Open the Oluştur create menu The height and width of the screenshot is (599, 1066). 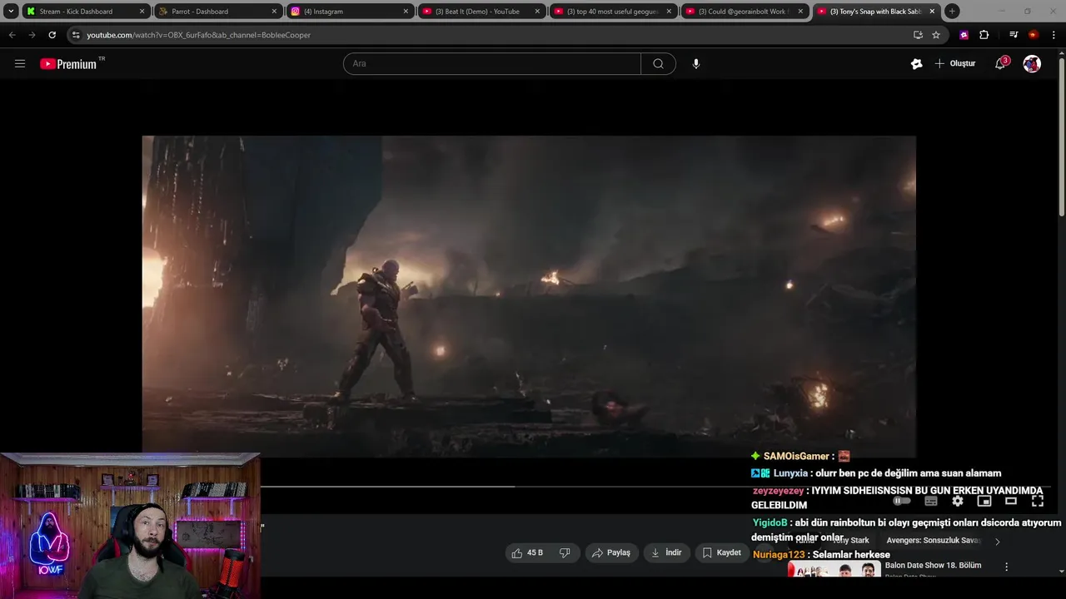pyautogui.click(x=955, y=63)
